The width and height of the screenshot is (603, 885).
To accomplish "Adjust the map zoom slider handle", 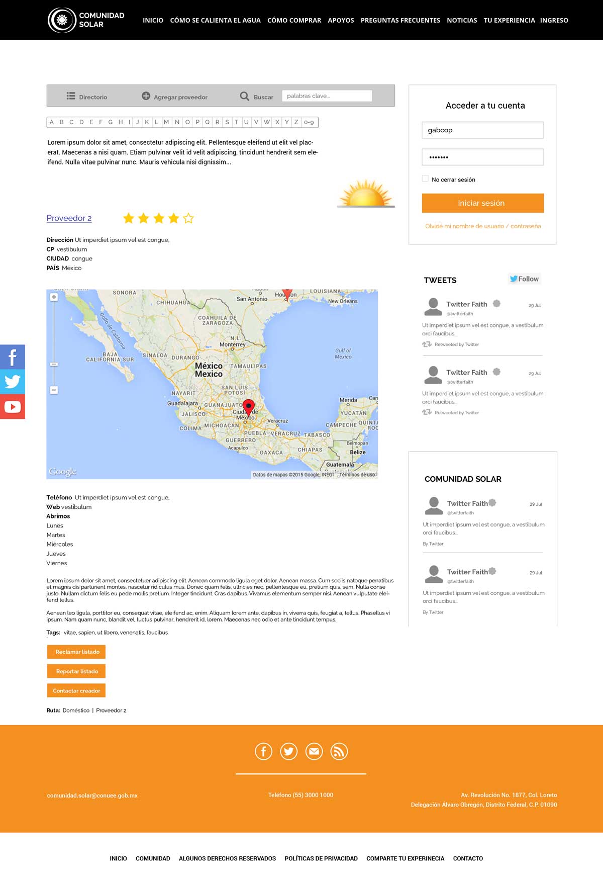I will point(54,364).
